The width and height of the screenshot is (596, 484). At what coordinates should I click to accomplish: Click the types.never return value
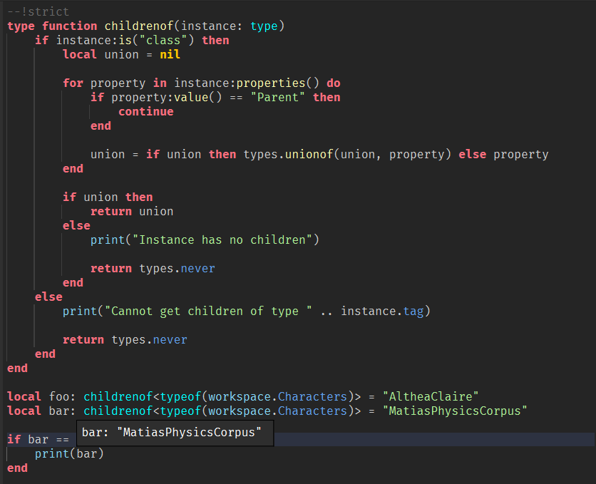point(178,268)
